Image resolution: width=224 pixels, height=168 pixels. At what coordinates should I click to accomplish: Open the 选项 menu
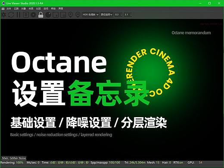pos(46,9)
